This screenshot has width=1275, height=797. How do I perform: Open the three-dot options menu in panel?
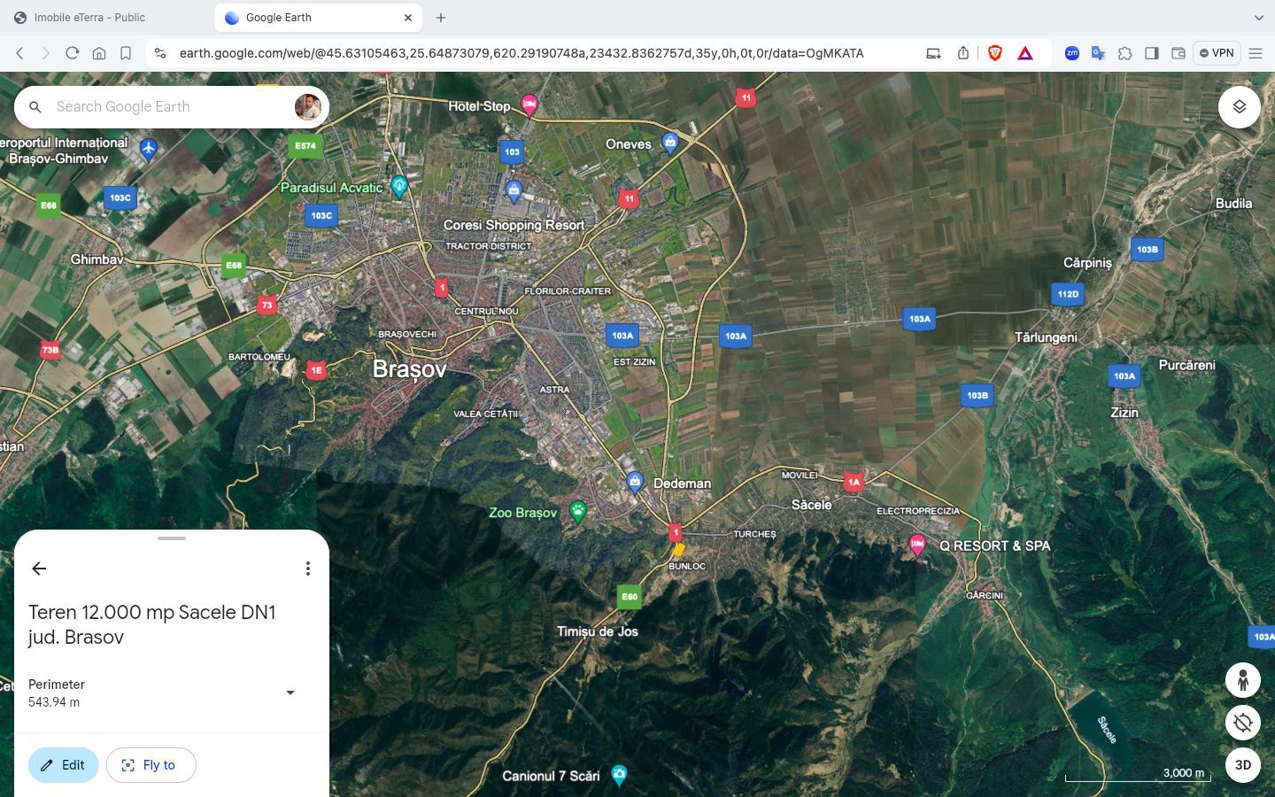click(307, 569)
